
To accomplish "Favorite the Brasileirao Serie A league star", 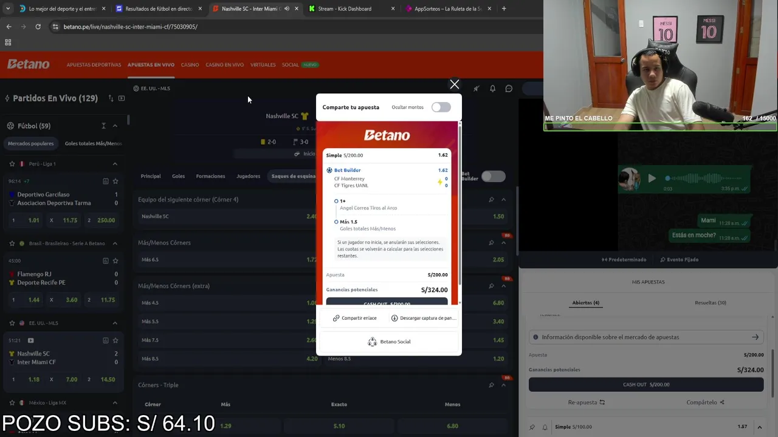I will click(x=12, y=243).
